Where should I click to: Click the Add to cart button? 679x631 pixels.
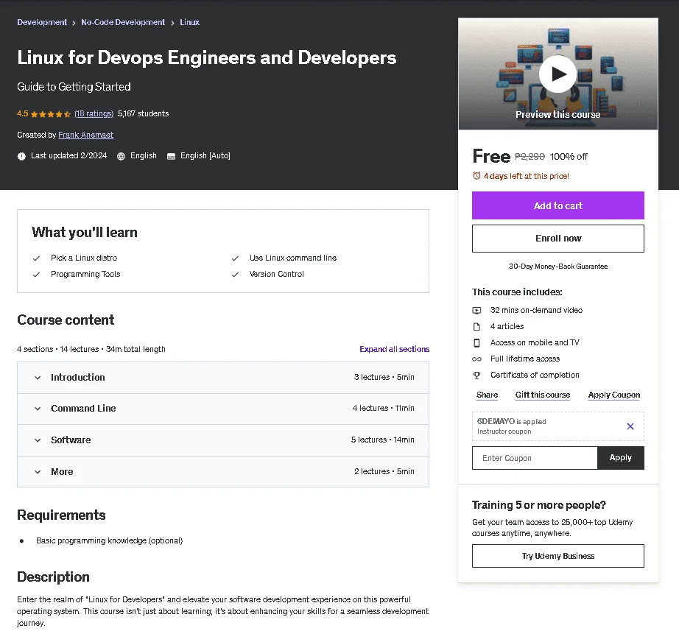557,205
